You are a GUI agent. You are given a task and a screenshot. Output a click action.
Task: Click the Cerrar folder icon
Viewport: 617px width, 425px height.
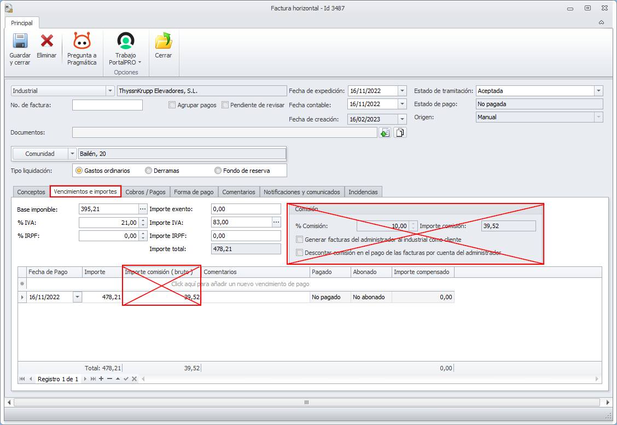click(163, 42)
